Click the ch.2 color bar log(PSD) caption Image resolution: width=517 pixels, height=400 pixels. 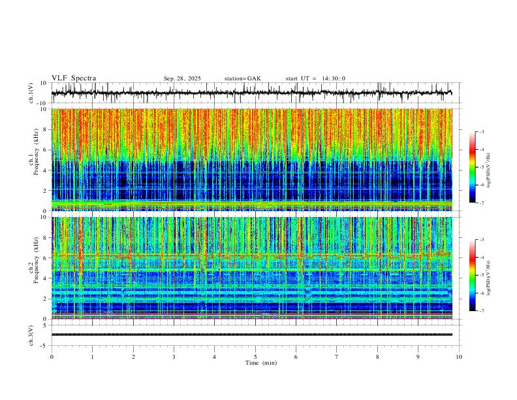(x=488, y=278)
